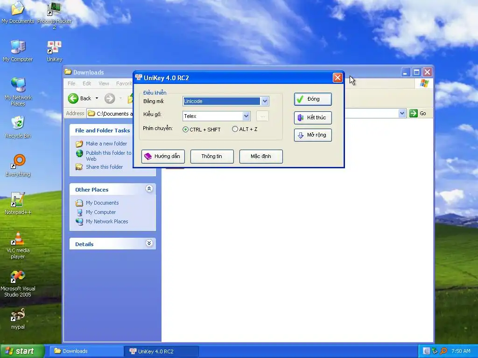Open the View menu in Downloads

(104, 83)
